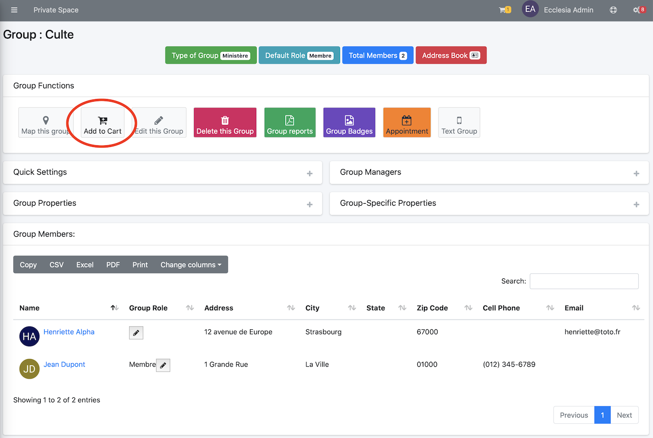Click 12 avenue de Europe address
Screen dimensions: 653x438
tap(238, 332)
